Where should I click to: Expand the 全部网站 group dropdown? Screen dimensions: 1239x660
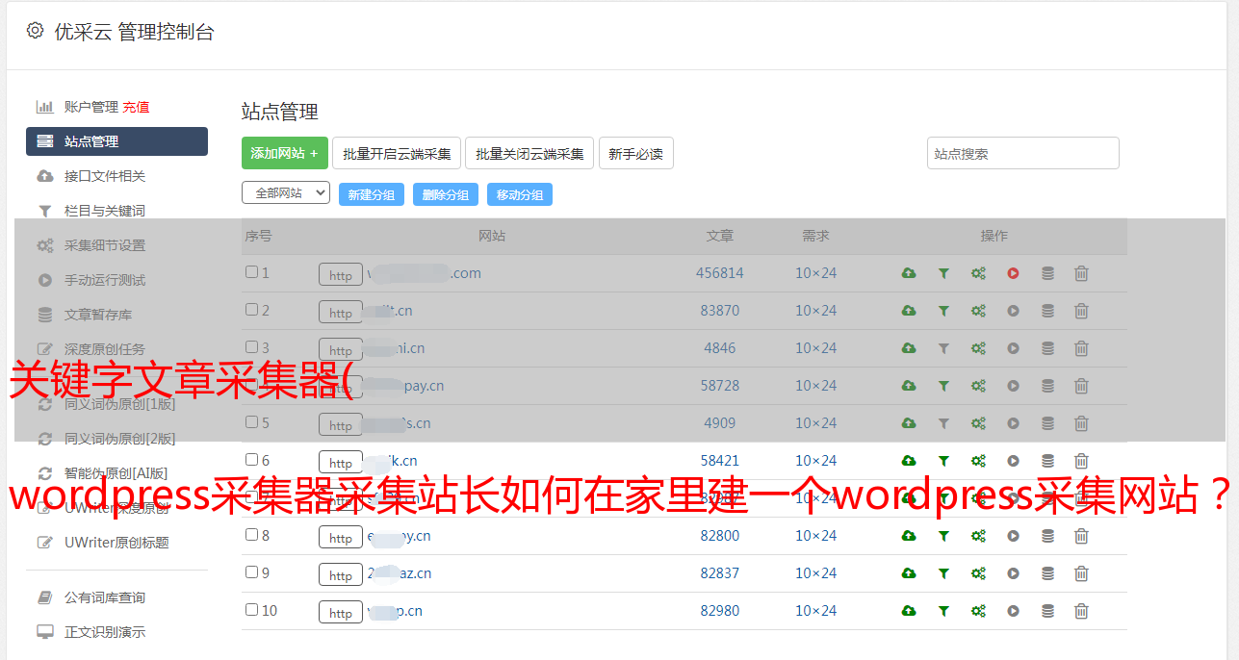pos(286,192)
